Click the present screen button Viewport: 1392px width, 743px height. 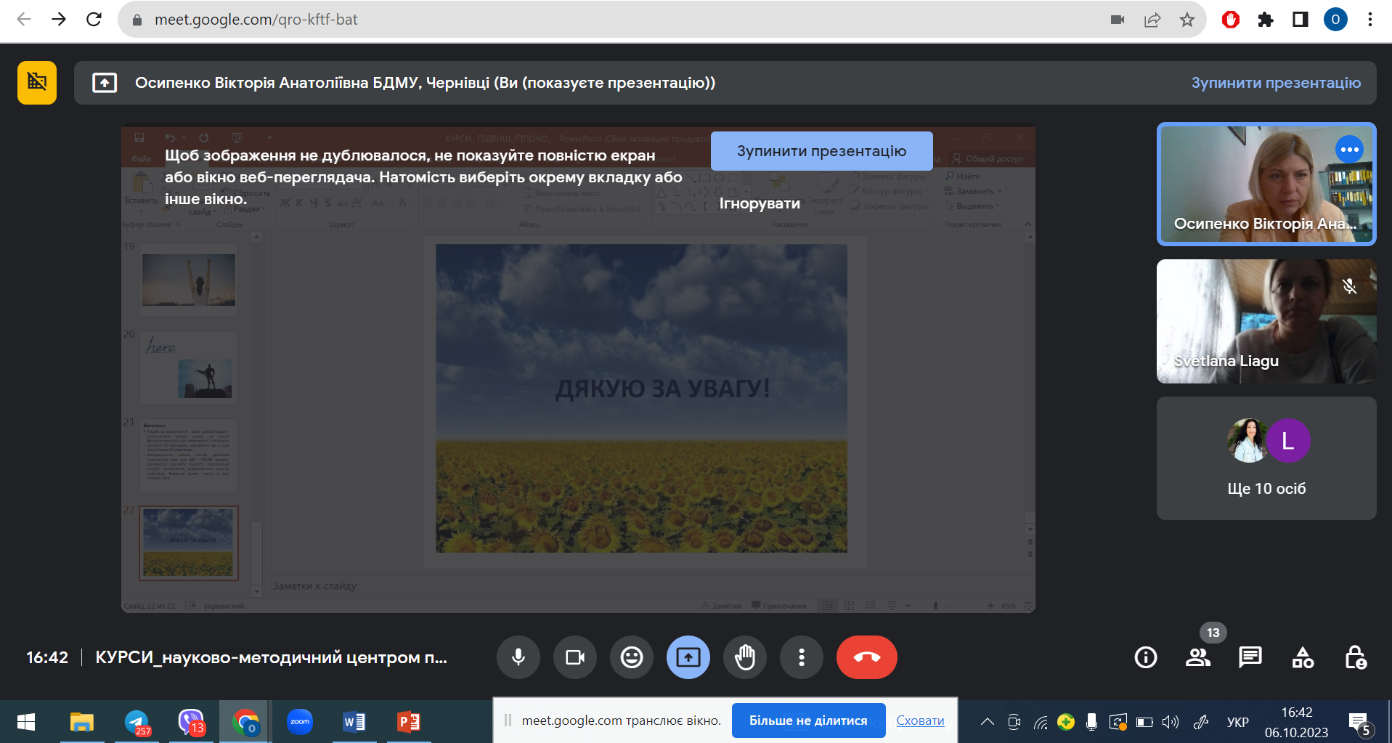pos(688,657)
